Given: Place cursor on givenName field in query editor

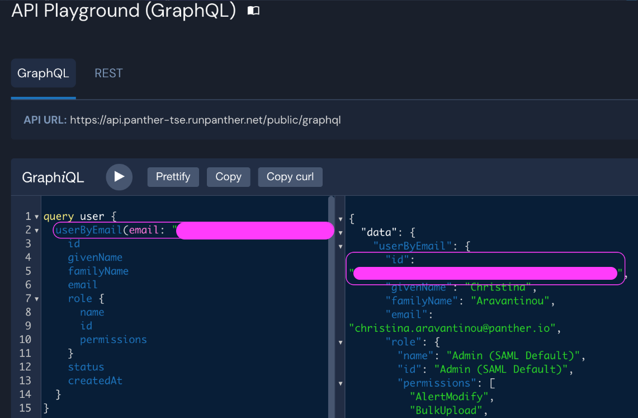Looking at the screenshot, I should 95,257.
